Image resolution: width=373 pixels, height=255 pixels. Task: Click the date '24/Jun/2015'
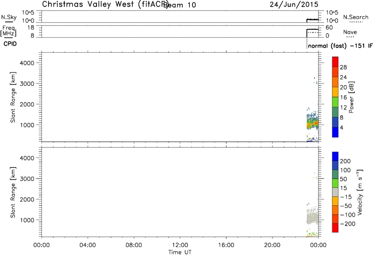294,4
